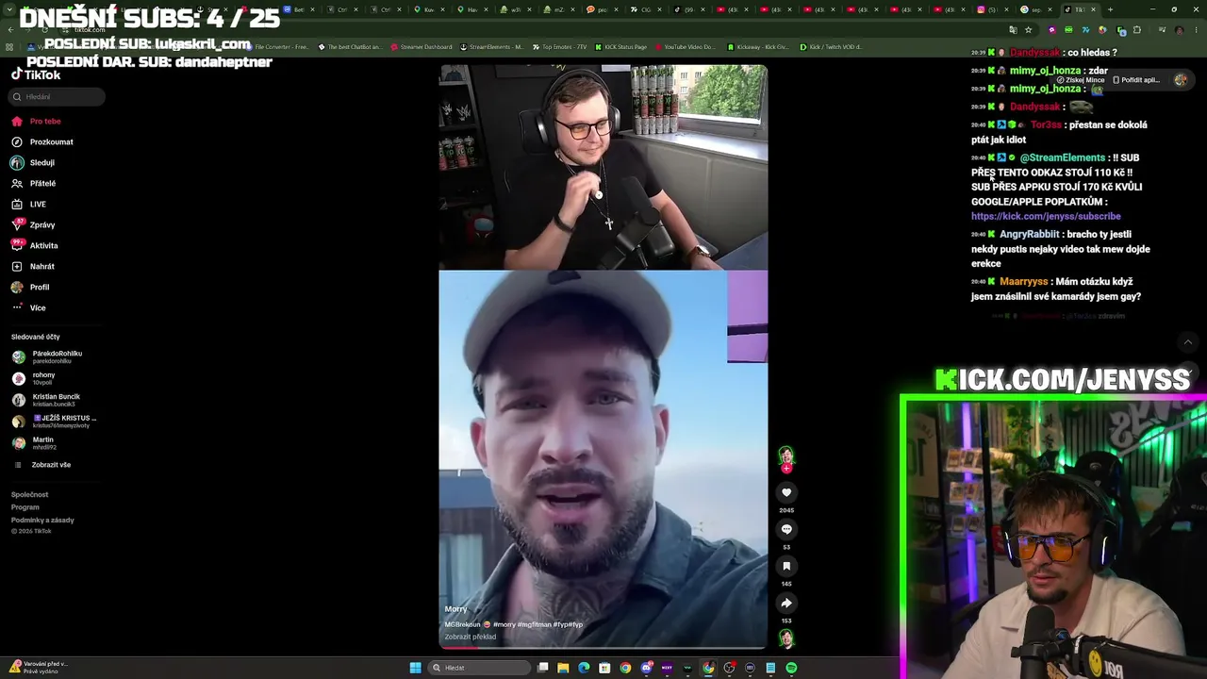Open Top Emotes - 7TV bookmark
1207x679 pixels.
click(560, 46)
